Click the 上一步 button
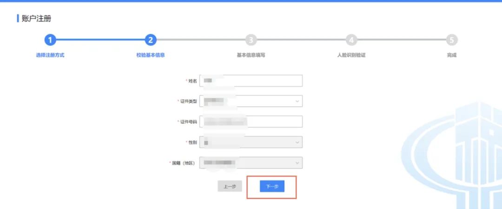 click(x=230, y=186)
